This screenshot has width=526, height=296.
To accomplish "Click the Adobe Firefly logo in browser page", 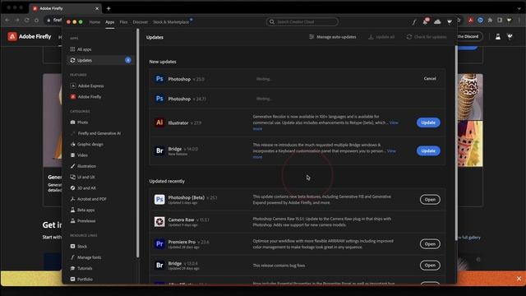I will tap(30, 36).
